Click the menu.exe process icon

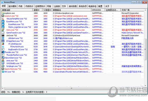[x=3, y=30]
